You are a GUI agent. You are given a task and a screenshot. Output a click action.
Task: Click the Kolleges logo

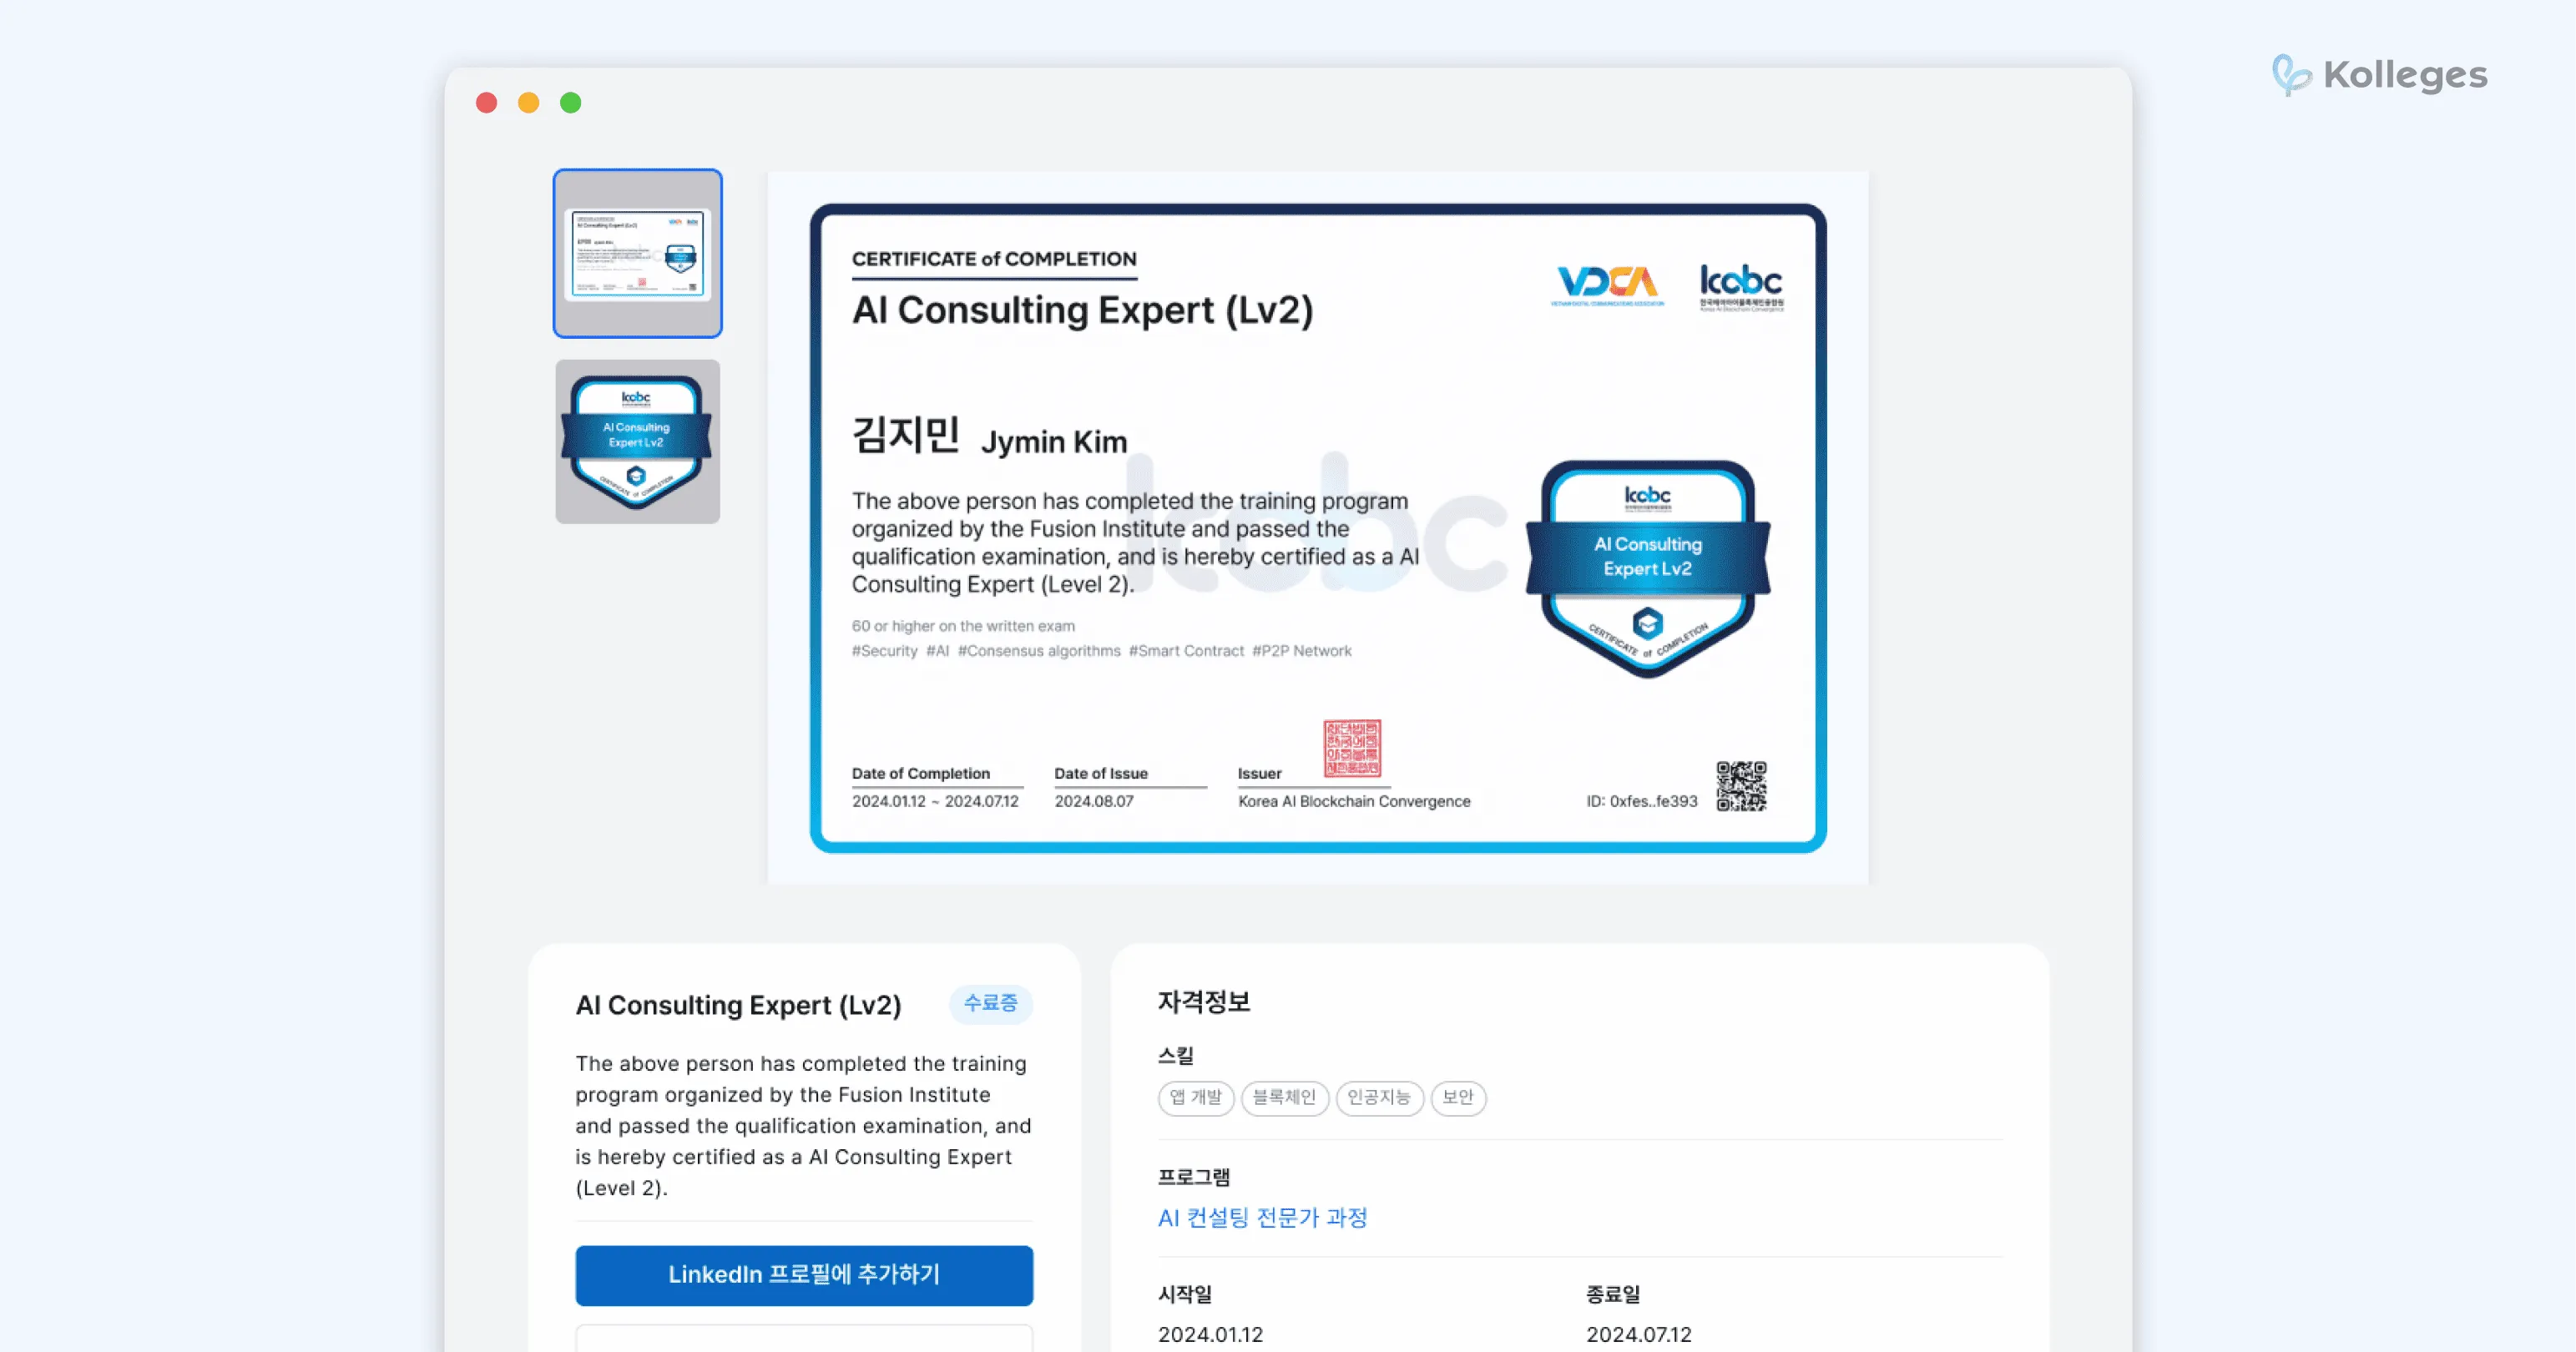[2380, 75]
